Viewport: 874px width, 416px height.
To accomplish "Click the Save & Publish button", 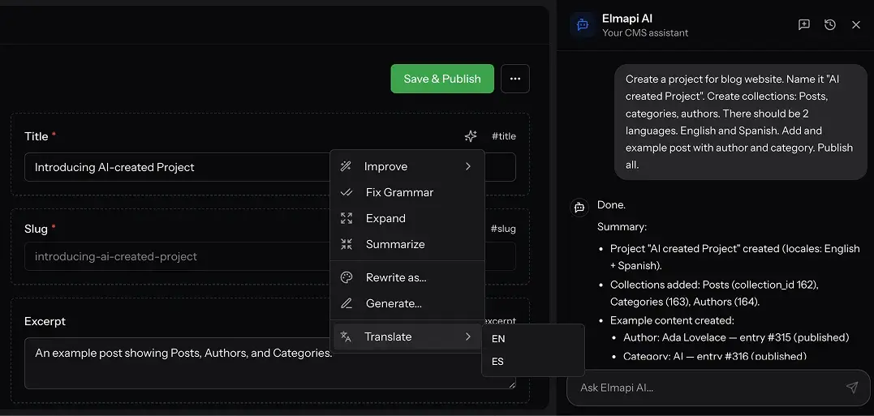I will [x=442, y=79].
